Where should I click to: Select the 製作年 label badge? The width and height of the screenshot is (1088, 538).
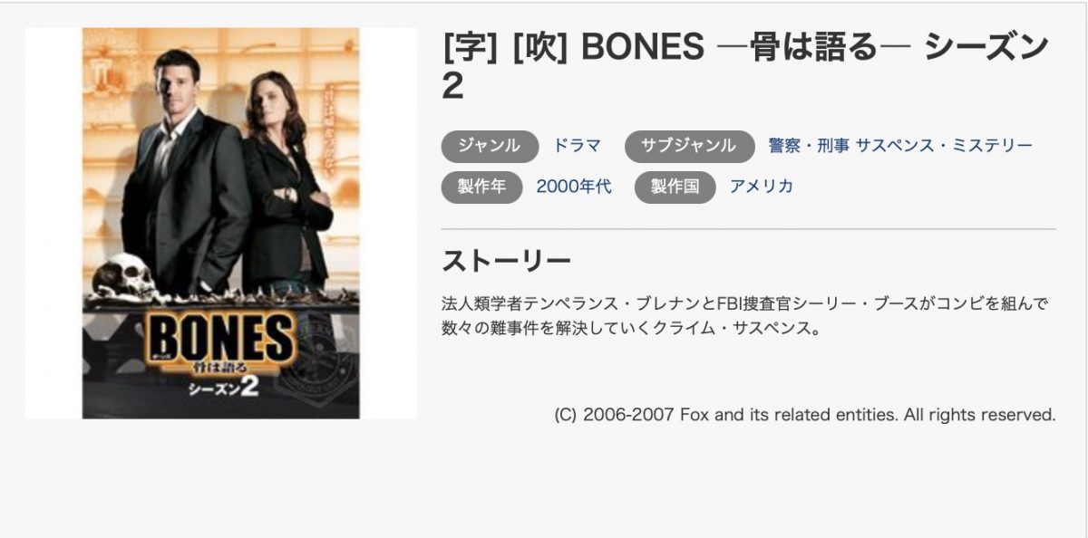pyautogui.click(x=481, y=187)
